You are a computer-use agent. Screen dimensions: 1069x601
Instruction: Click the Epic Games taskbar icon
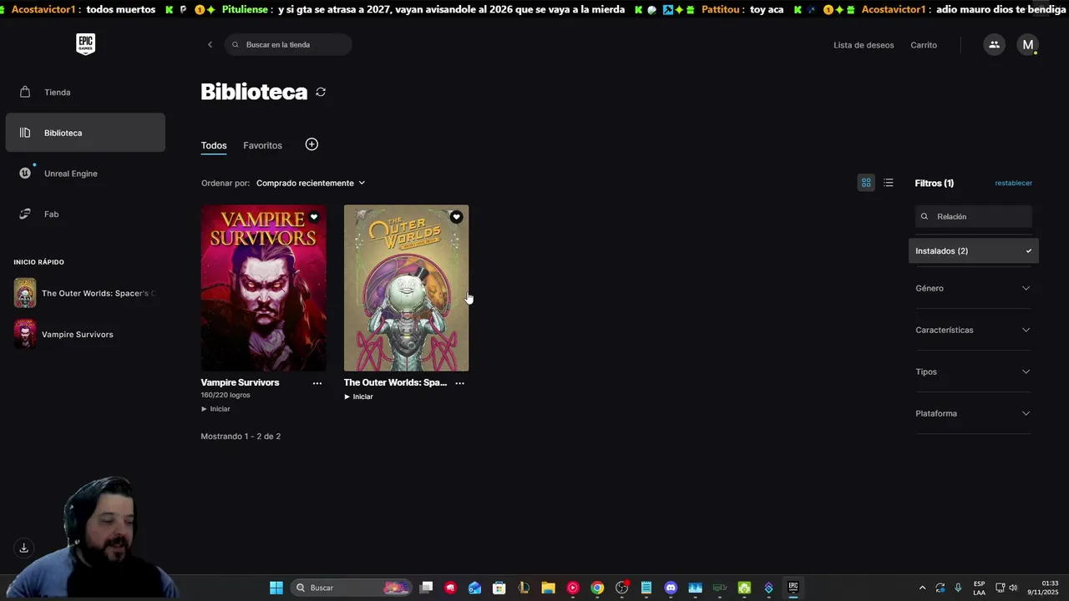click(793, 588)
